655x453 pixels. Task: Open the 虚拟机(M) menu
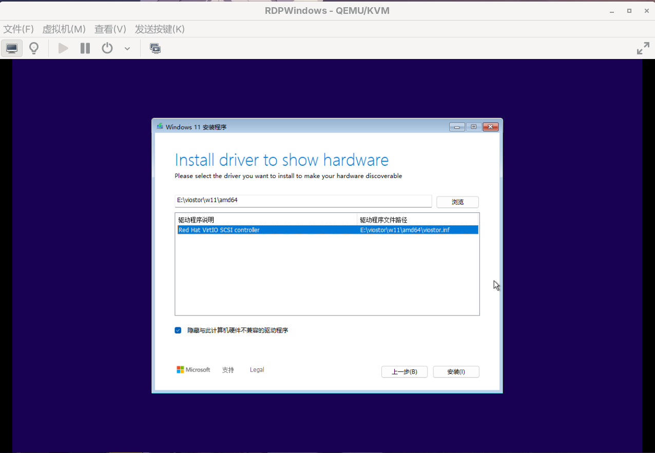click(x=64, y=29)
